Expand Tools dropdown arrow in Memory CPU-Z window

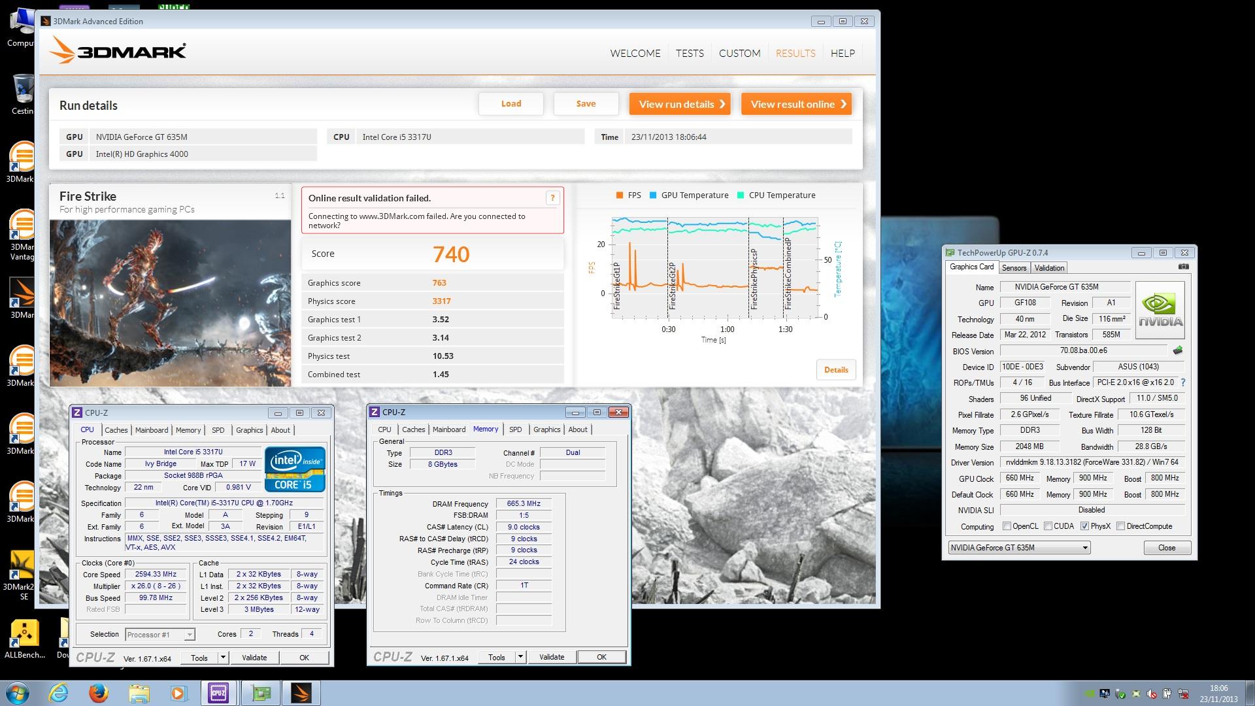tap(520, 657)
